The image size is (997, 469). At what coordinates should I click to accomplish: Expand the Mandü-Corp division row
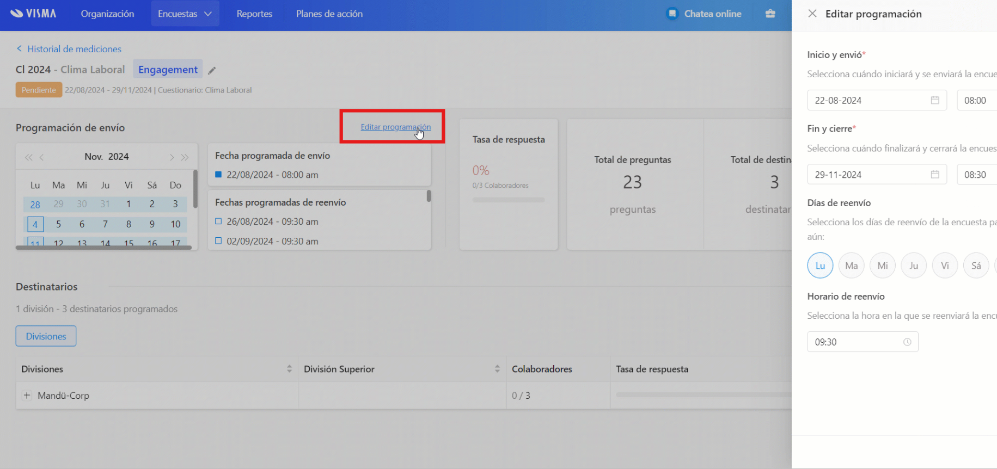[x=27, y=396]
